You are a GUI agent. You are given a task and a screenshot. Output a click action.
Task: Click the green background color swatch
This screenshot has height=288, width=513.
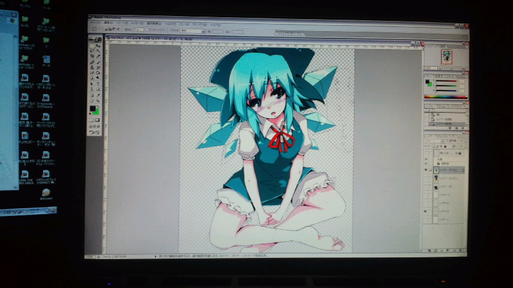pyautogui.click(x=97, y=112)
